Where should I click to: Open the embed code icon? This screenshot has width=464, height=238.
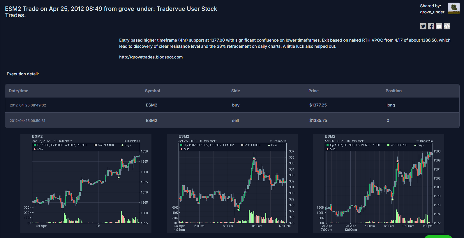(447, 26)
